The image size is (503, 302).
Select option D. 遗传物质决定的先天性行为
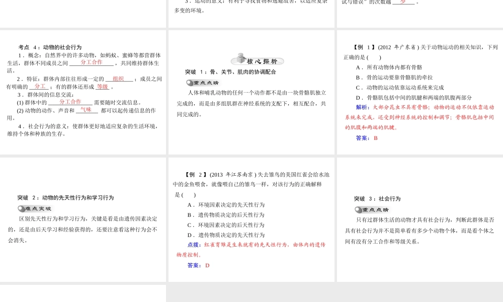click(x=226, y=235)
